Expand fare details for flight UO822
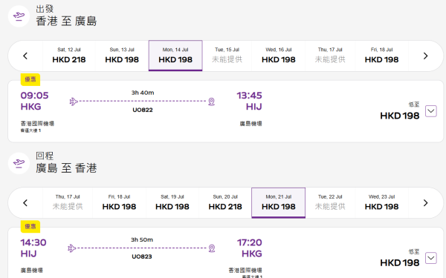The height and width of the screenshot is (278, 446). (431, 111)
